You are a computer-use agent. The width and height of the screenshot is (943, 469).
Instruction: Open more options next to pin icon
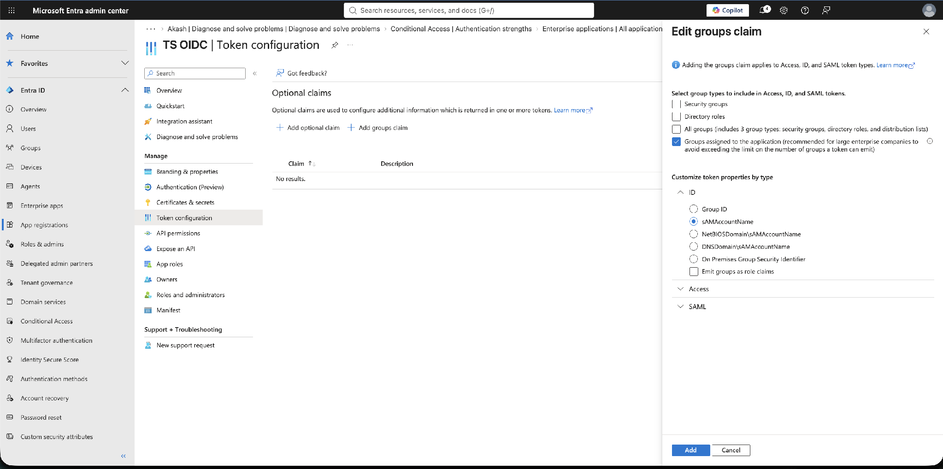(350, 45)
